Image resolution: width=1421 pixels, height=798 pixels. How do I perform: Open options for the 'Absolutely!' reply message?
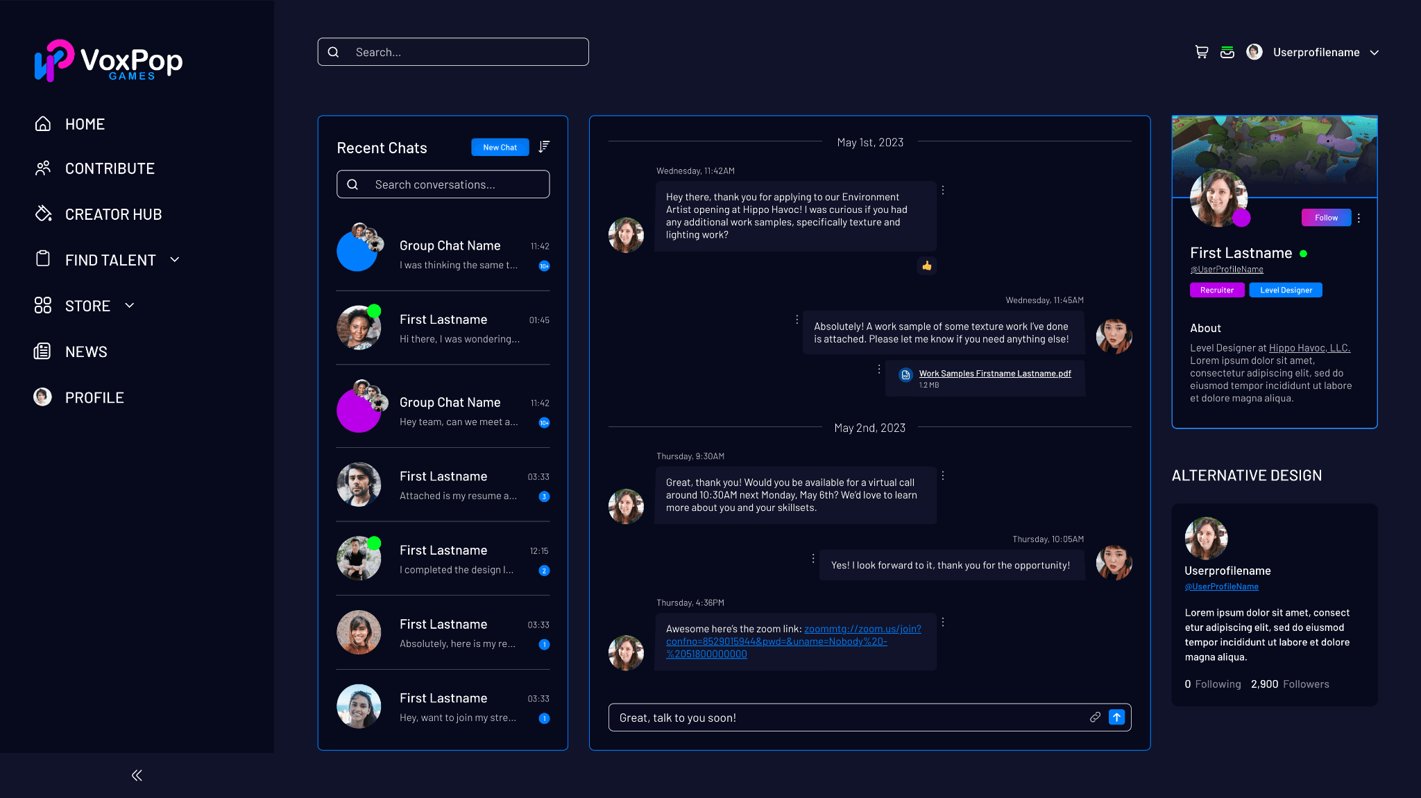point(797,320)
